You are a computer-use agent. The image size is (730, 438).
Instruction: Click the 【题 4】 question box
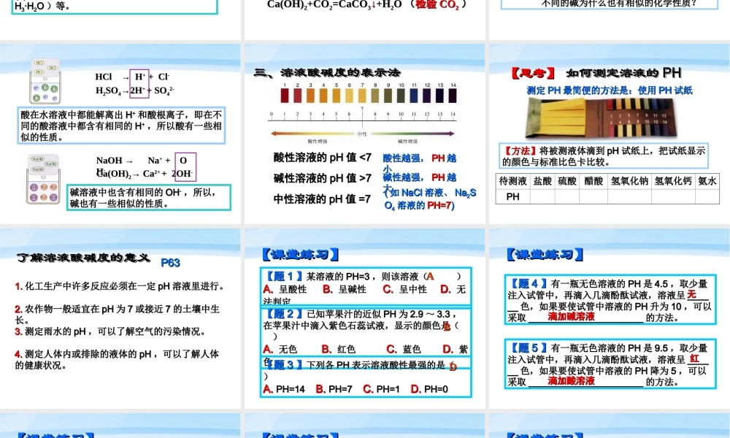click(610, 300)
